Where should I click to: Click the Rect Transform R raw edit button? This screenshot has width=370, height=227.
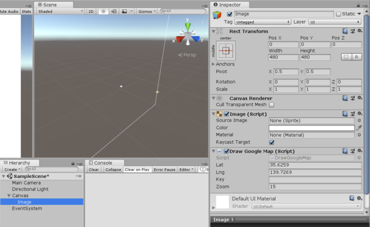[x=357, y=57]
